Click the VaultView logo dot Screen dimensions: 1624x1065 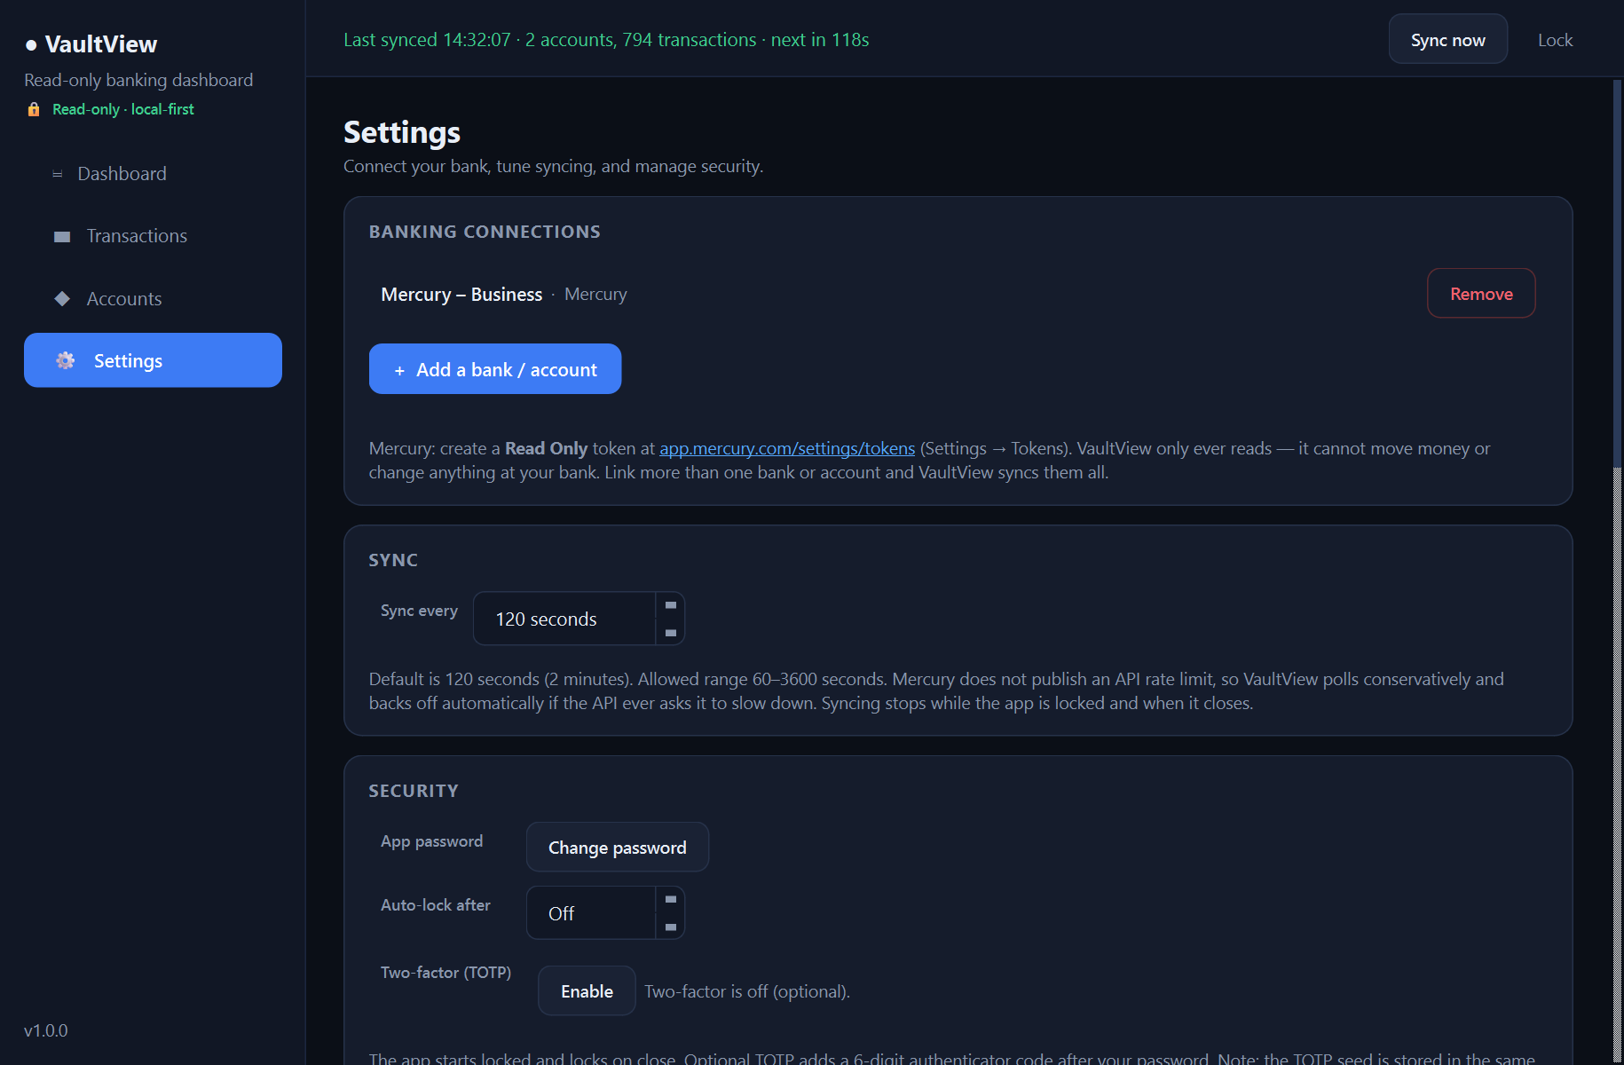click(31, 45)
